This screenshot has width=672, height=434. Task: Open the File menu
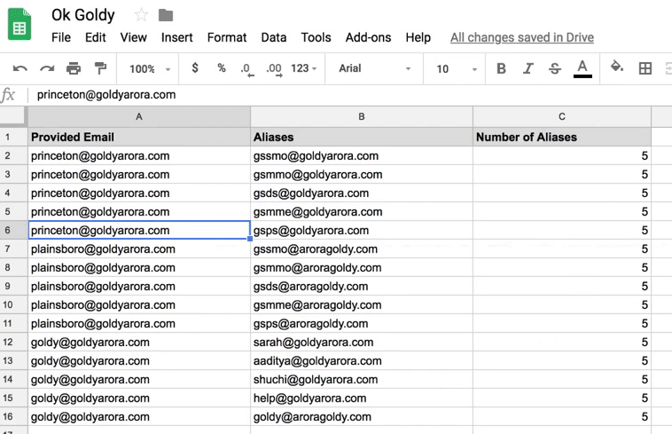coord(61,38)
